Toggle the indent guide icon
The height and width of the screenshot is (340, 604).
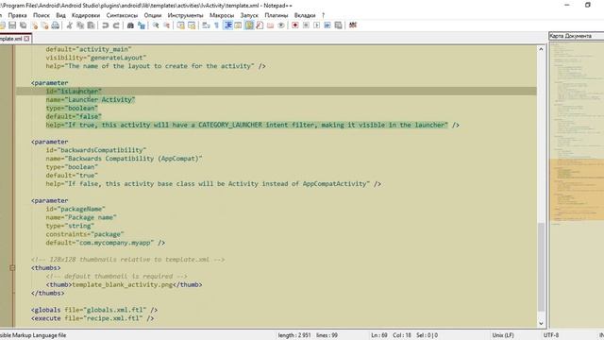point(227,25)
